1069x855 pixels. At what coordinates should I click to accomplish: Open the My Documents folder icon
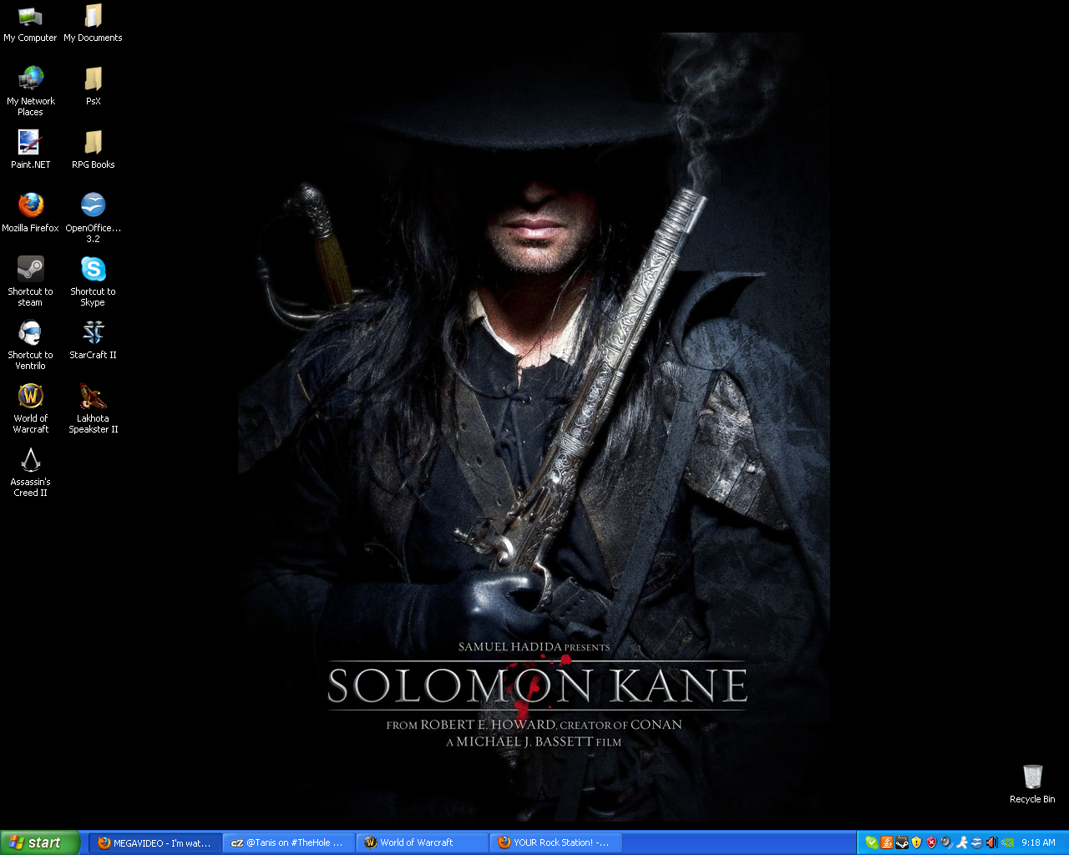pyautogui.click(x=93, y=23)
